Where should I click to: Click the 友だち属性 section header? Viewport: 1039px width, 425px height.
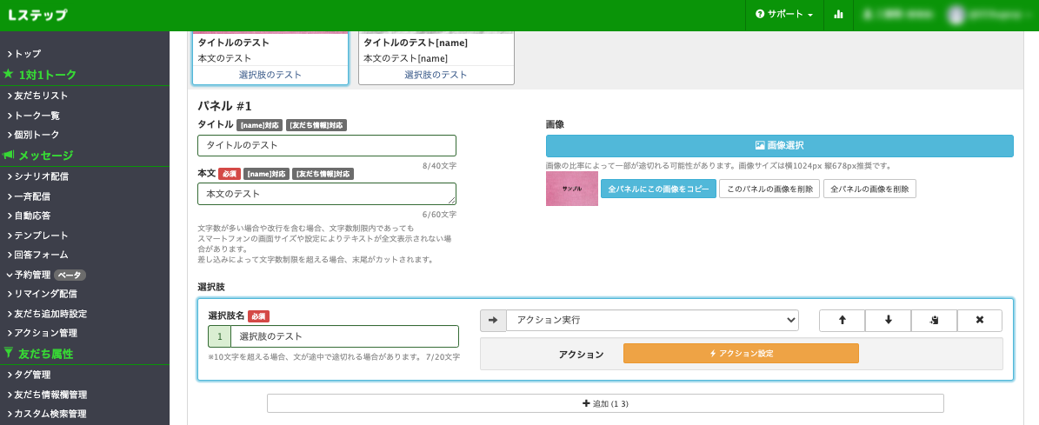(x=39, y=355)
